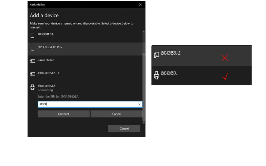Click the device icon beside J500-D9B5EA-LE in dialog
Image resolution: width=266 pixels, height=166 pixels.
pos(32,74)
